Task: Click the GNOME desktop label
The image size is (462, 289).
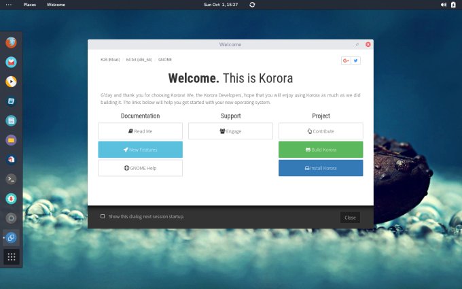Action: point(165,60)
